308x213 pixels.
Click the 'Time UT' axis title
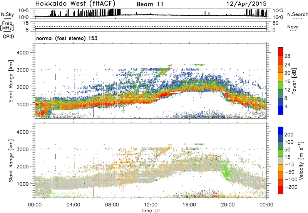pos(151,211)
